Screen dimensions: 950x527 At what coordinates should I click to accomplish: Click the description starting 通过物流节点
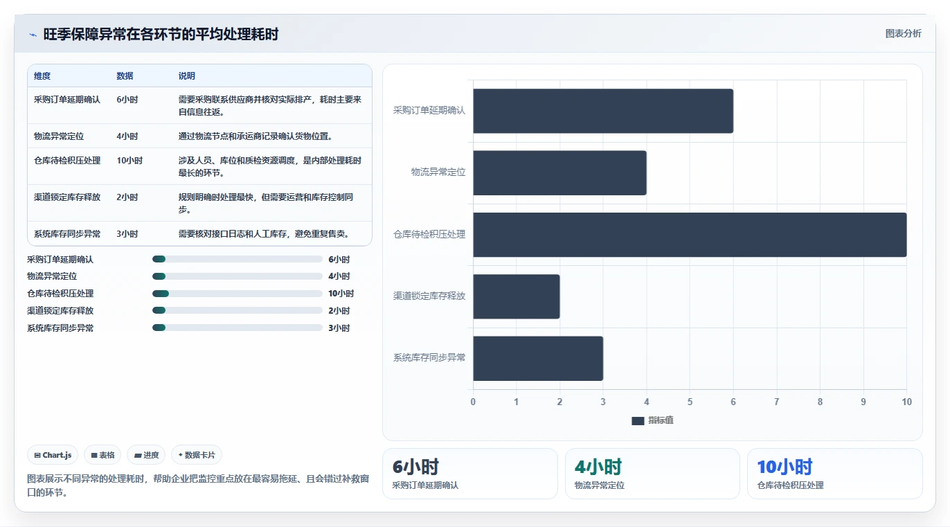[256, 136]
